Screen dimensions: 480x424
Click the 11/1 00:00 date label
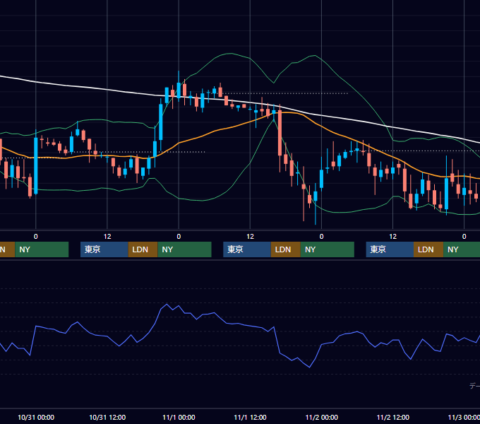[179, 417]
